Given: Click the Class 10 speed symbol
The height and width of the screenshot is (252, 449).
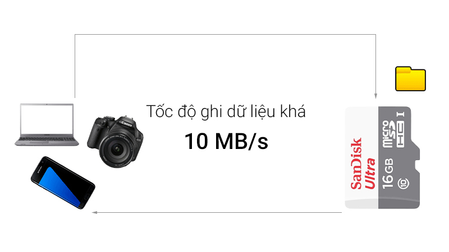Looking at the screenshot, I should [x=404, y=183].
